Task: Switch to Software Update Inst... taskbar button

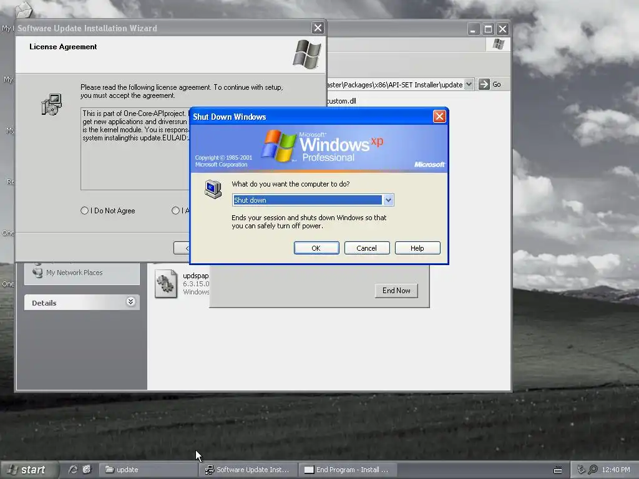Action: pos(248,470)
